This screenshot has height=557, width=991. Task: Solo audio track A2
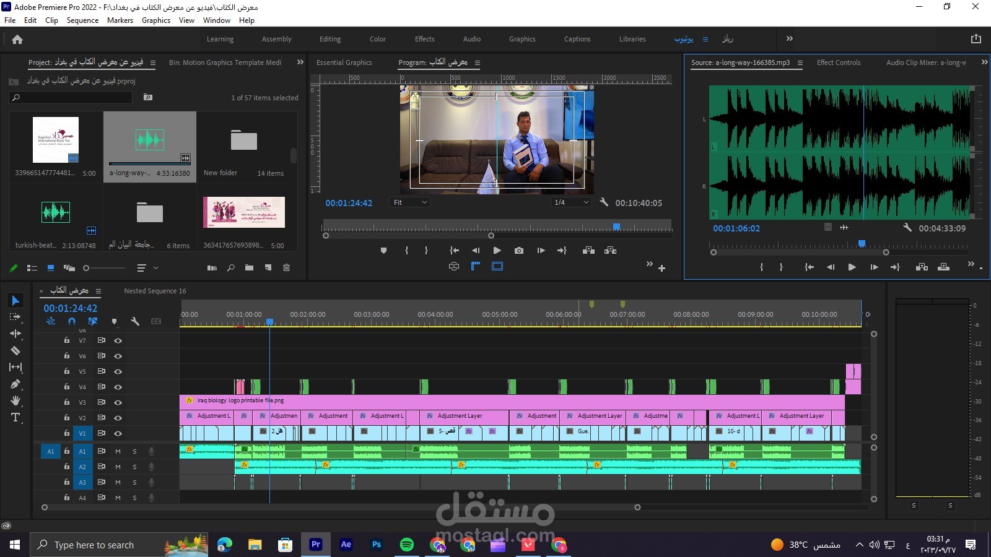(x=134, y=467)
